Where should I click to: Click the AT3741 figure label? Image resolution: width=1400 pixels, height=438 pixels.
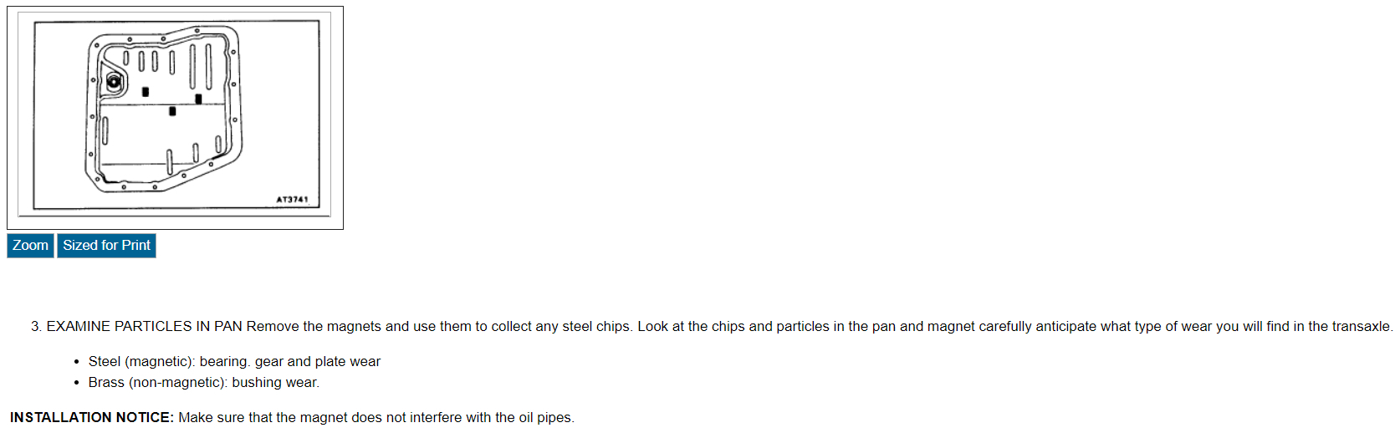point(292,200)
